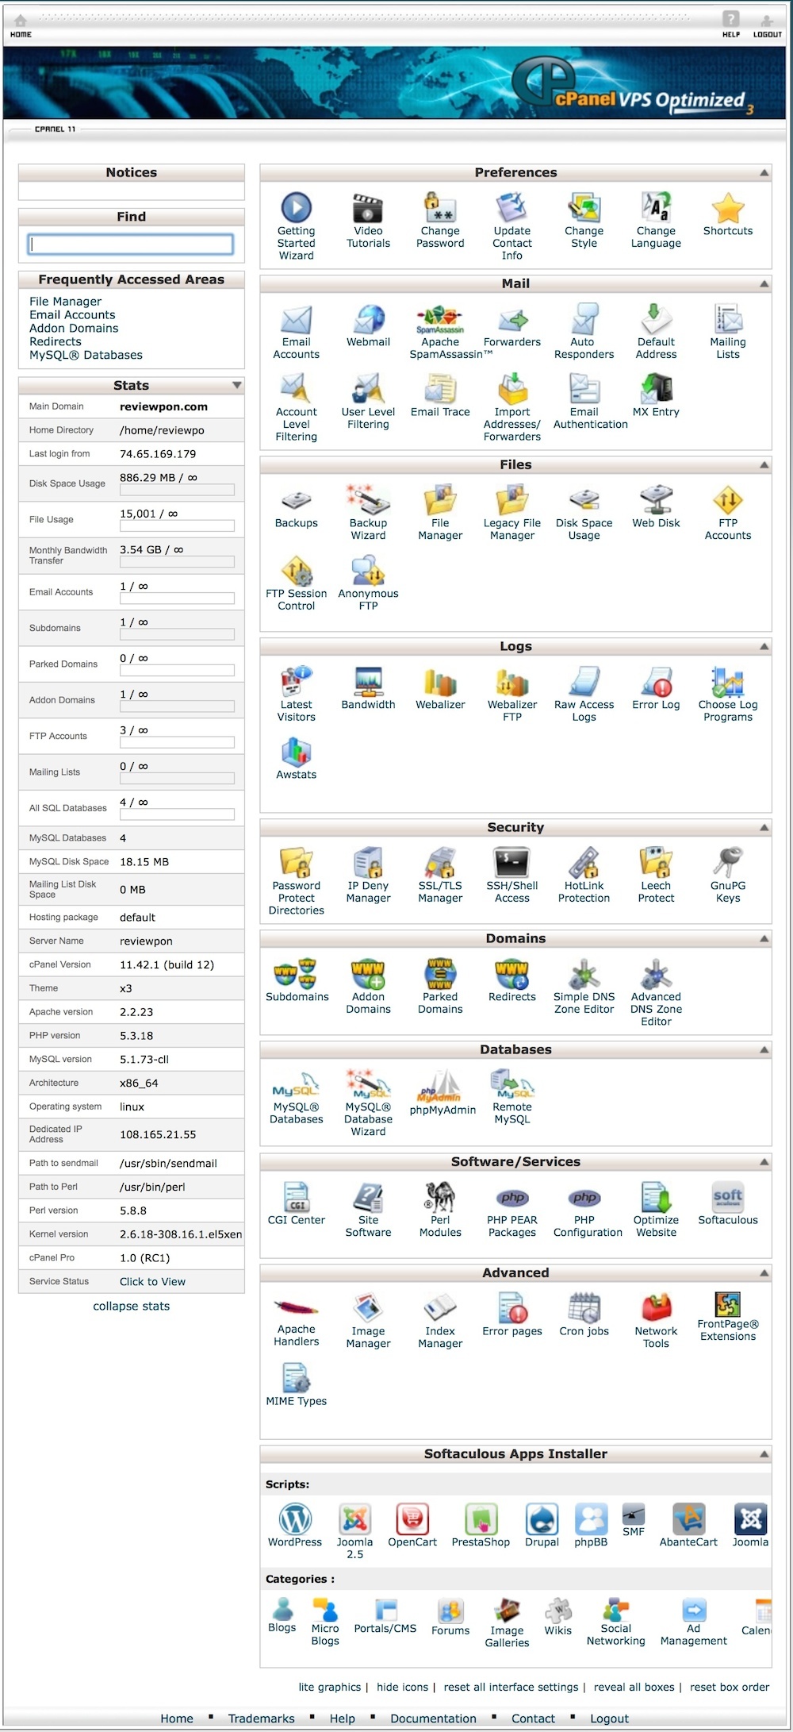The height and width of the screenshot is (1732, 793).
Task: Open Error Log
Action: (x=657, y=681)
